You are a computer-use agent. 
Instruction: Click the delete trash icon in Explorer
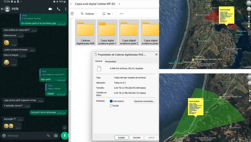click(x=72, y=14)
